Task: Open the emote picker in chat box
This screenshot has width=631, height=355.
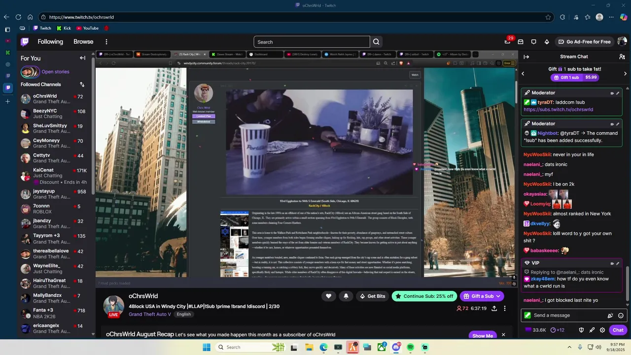Action: click(x=621, y=316)
